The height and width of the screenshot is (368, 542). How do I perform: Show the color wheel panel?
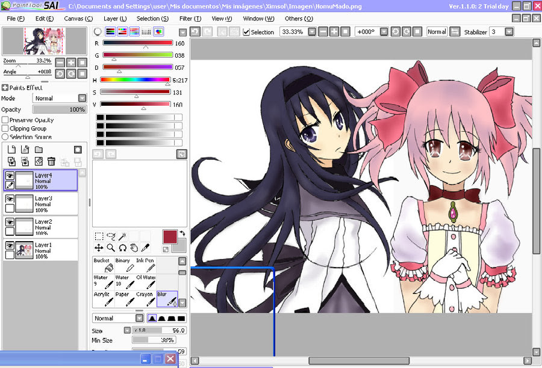coord(98,31)
